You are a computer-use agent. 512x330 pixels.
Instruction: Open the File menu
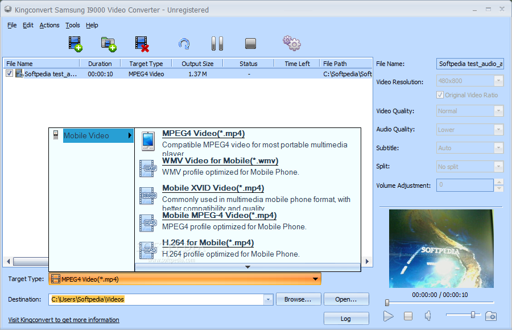(12, 25)
